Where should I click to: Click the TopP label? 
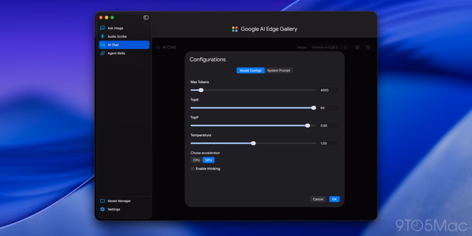point(195,118)
